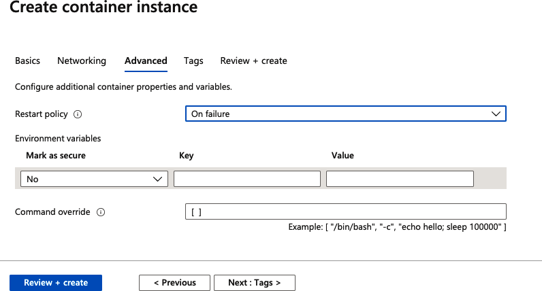Switch to the Basics tab
Viewport: 542px width, 291px height.
(27, 61)
